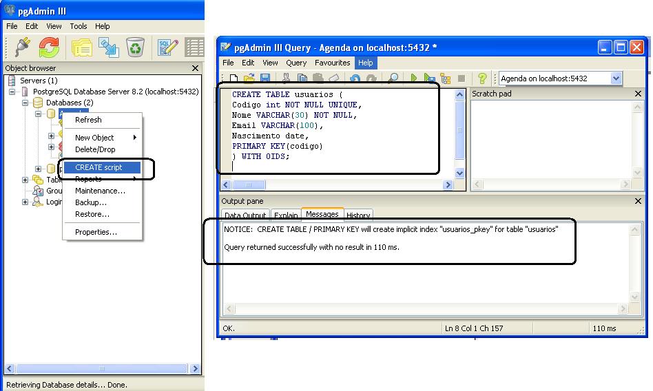This screenshot has height=391, width=653.
Task: Collapse the selected Agenda database node
Action: 38,114
